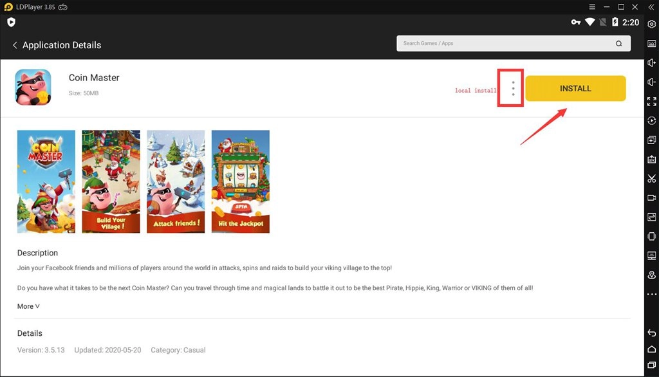Open LDPlayer settings gear
This screenshot has height=377, width=659.
coord(651,24)
